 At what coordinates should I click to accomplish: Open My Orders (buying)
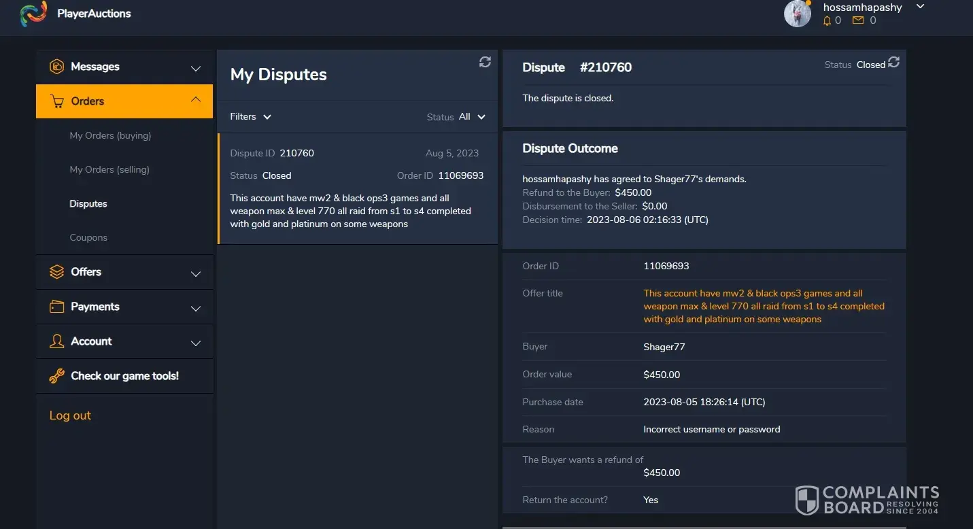pyautogui.click(x=110, y=135)
